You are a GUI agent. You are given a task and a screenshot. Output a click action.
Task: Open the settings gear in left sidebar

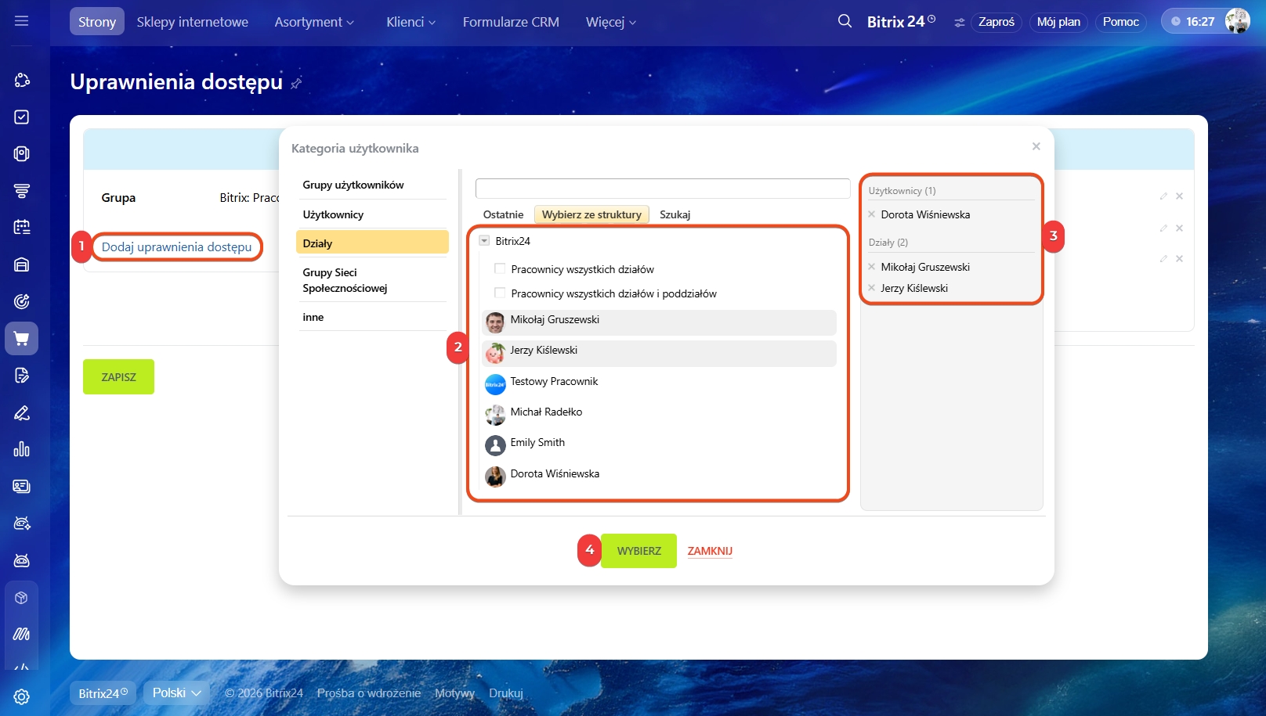coord(21,696)
